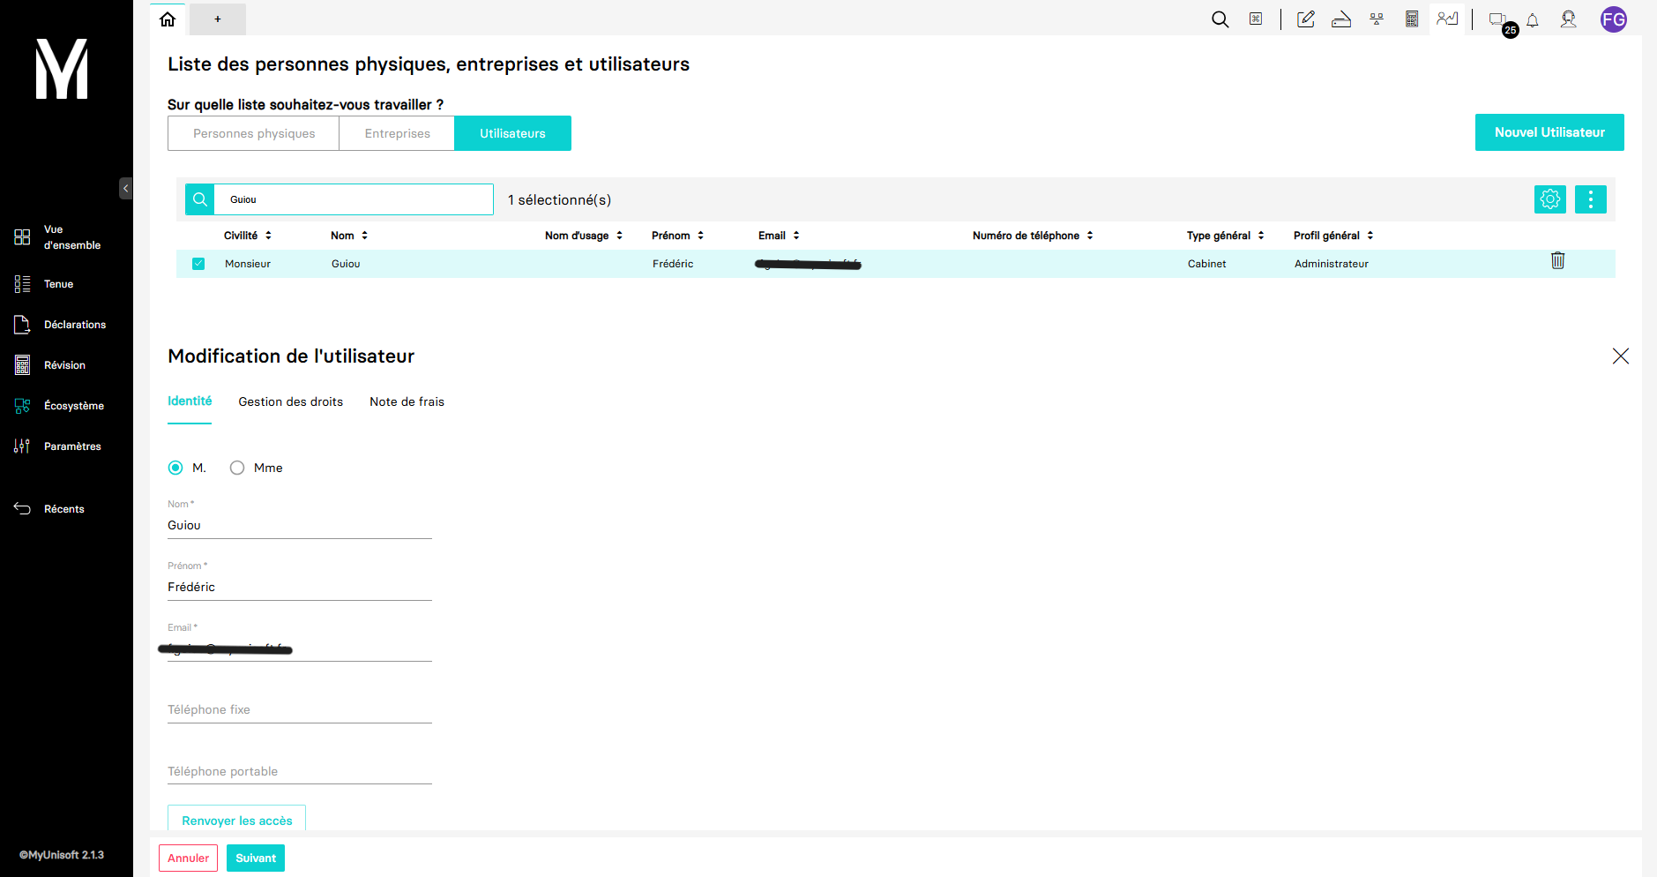
Task: Sort table by Email column
Action: pos(779,236)
